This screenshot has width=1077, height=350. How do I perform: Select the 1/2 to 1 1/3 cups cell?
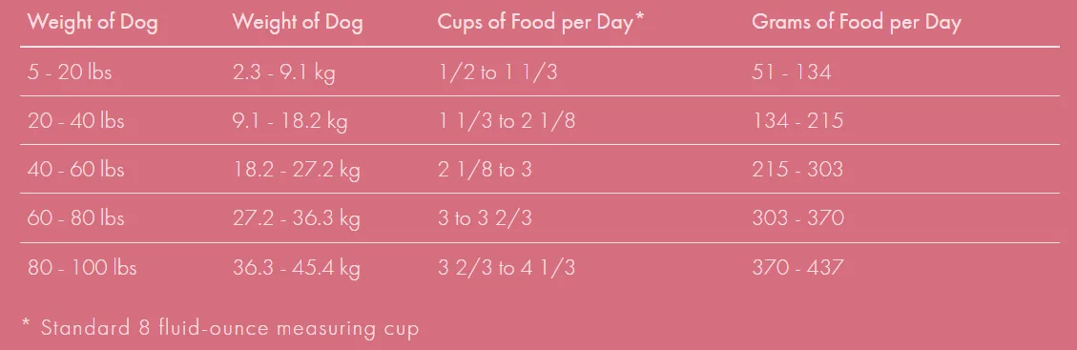pyautogui.click(x=498, y=72)
